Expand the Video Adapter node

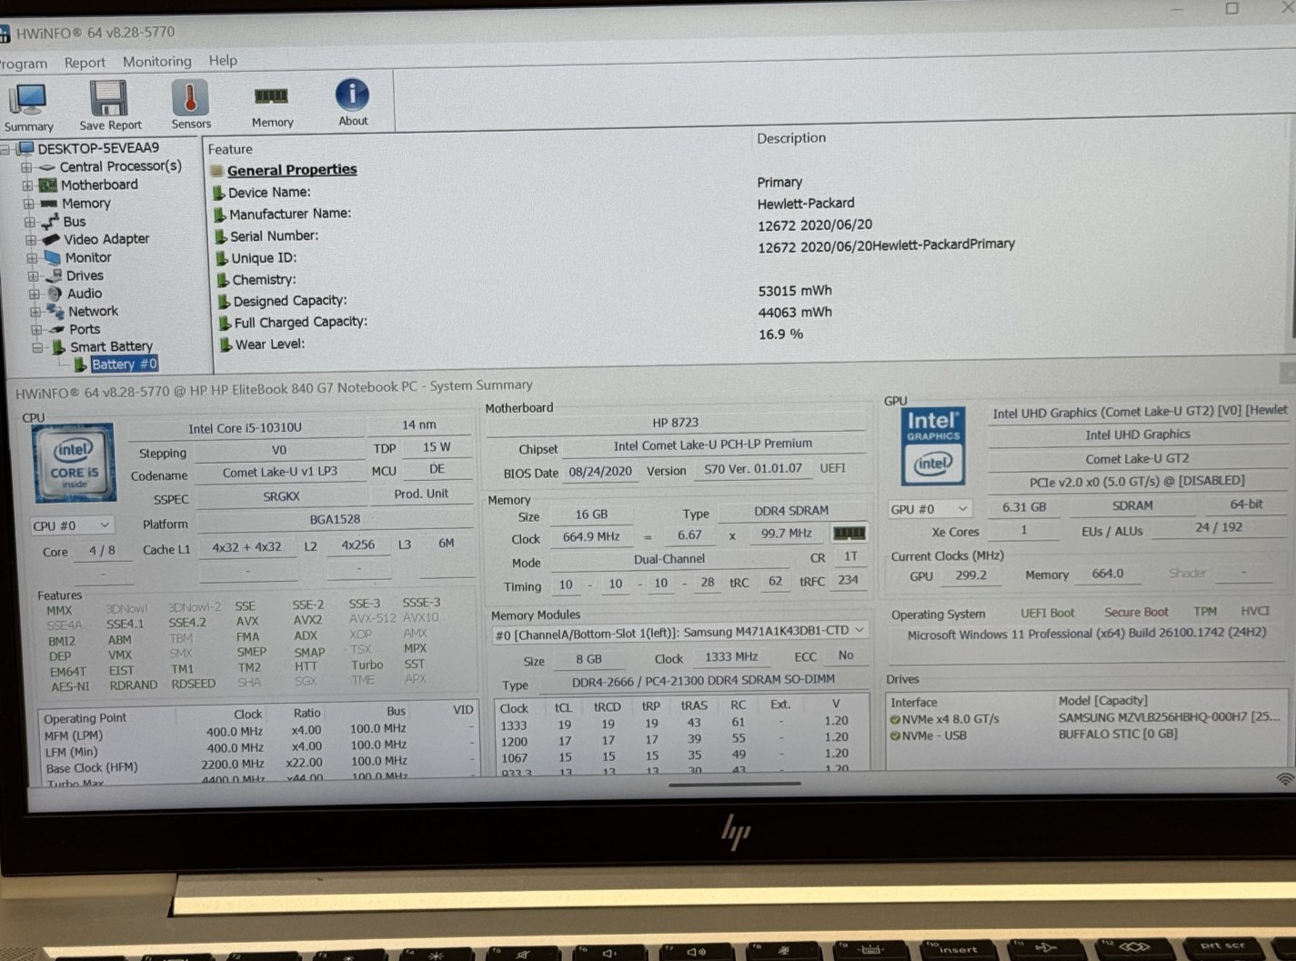coord(30,240)
